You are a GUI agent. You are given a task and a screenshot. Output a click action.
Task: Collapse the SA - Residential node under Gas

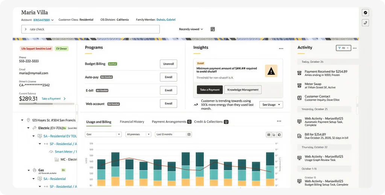click(x=33, y=179)
